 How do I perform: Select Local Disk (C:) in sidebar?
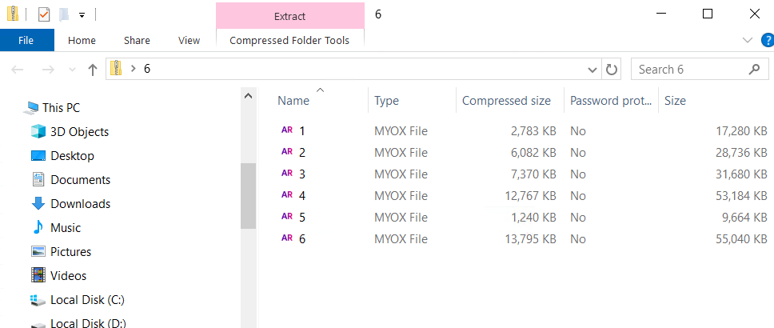point(86,300)
